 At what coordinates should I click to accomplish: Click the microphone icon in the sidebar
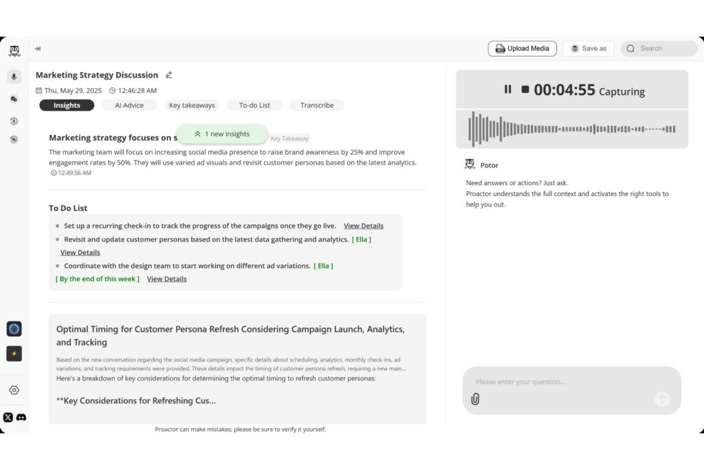tap(14, 77)
